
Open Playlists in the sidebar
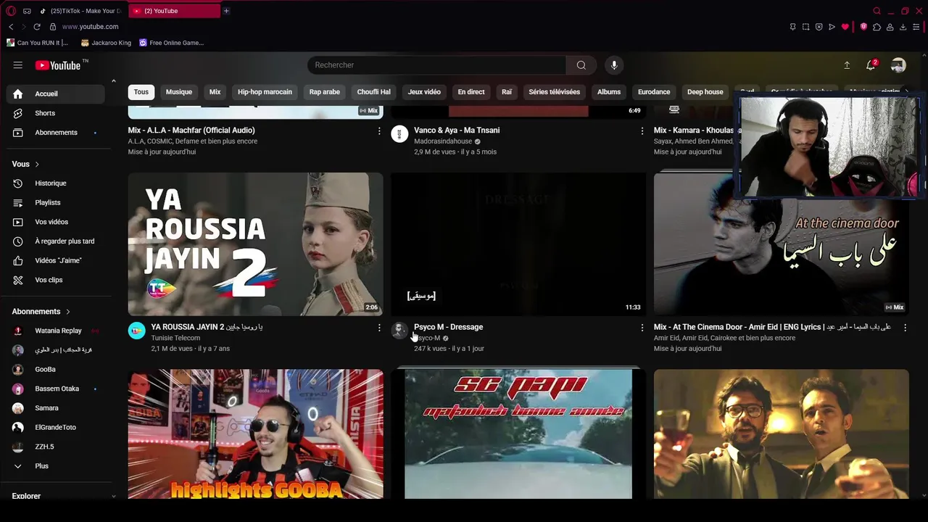[x=55, y=203]
